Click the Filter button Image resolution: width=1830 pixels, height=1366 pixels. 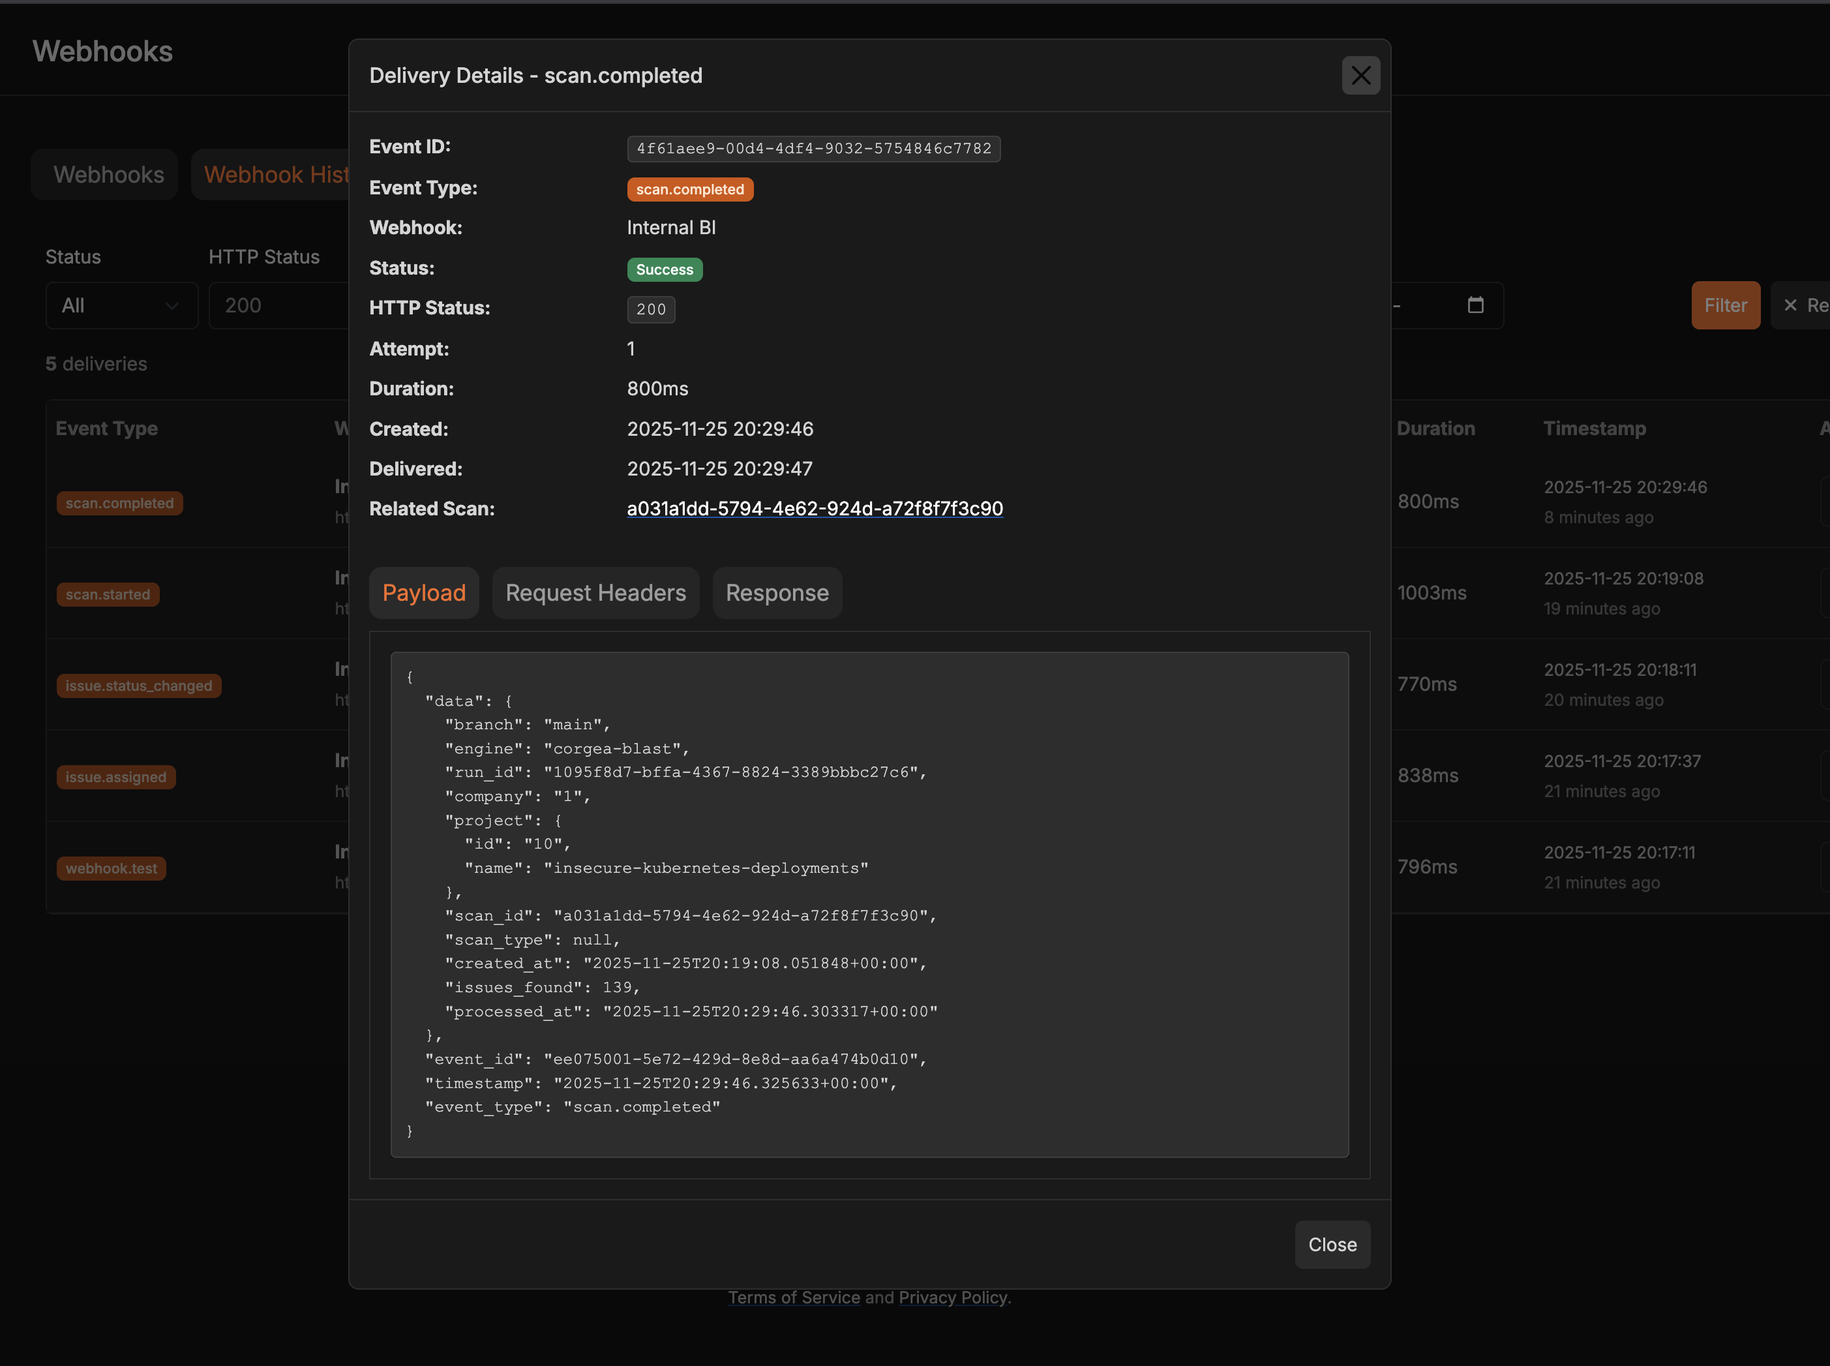tap(1726, 305)
